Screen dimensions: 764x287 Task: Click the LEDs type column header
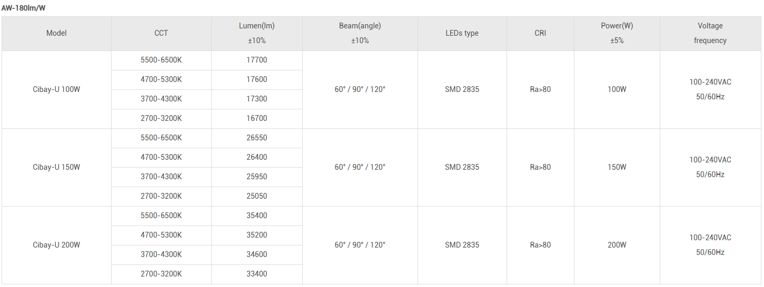click(462, 33)
